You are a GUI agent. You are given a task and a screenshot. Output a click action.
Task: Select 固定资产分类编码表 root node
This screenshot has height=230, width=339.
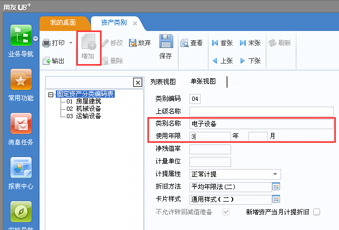pyautogui.click(x=85, y=94)
